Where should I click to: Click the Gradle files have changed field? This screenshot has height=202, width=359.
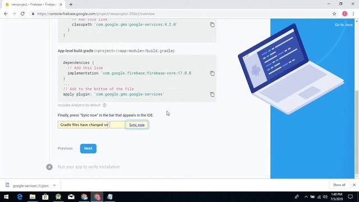point(83,125)
